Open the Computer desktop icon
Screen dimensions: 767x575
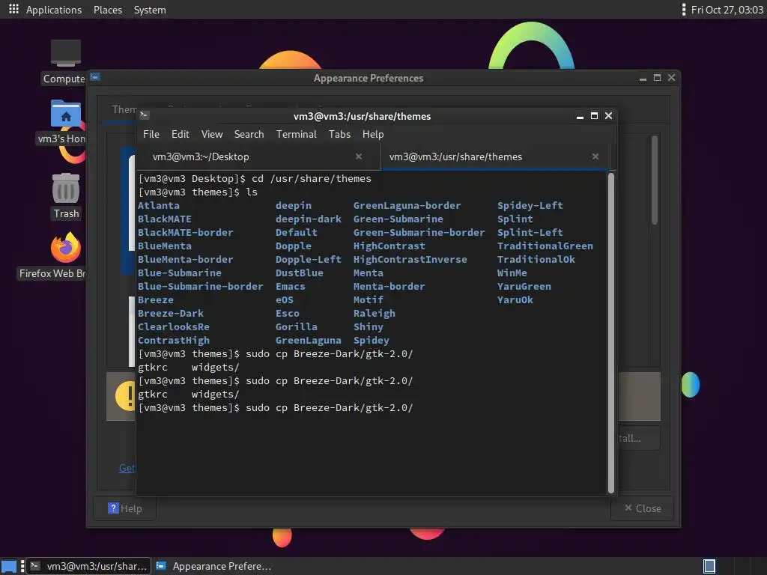(x=66, y=53)
